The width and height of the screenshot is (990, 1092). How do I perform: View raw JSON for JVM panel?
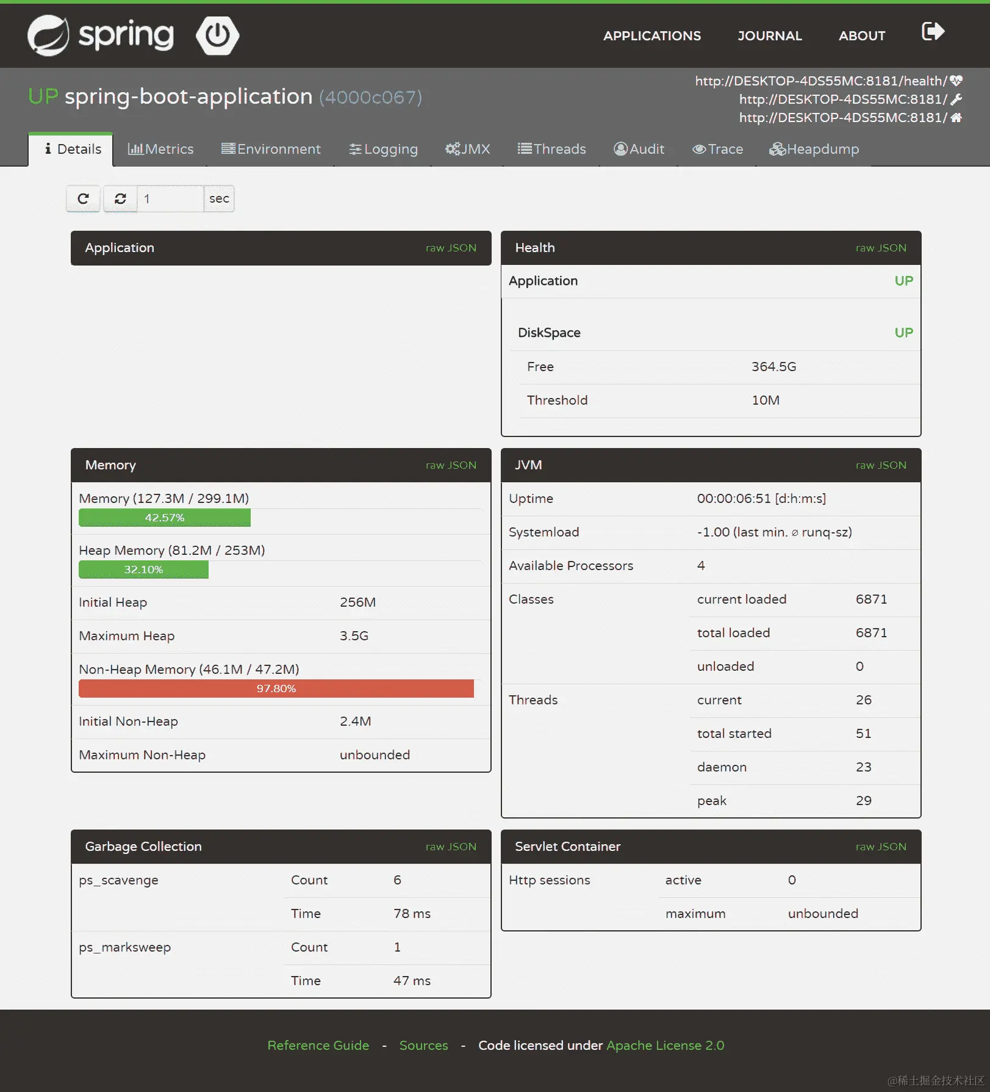(x=881, y=465)
